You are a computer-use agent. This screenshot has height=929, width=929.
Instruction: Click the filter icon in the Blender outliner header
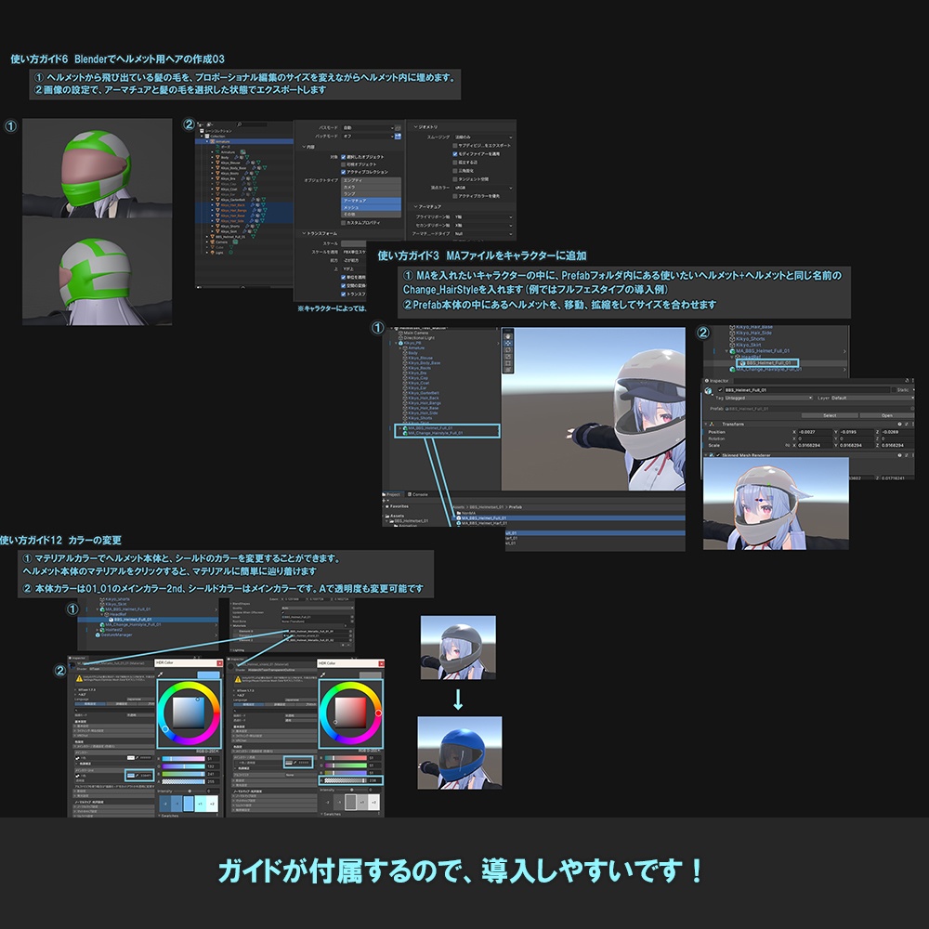tap(208, 124)
